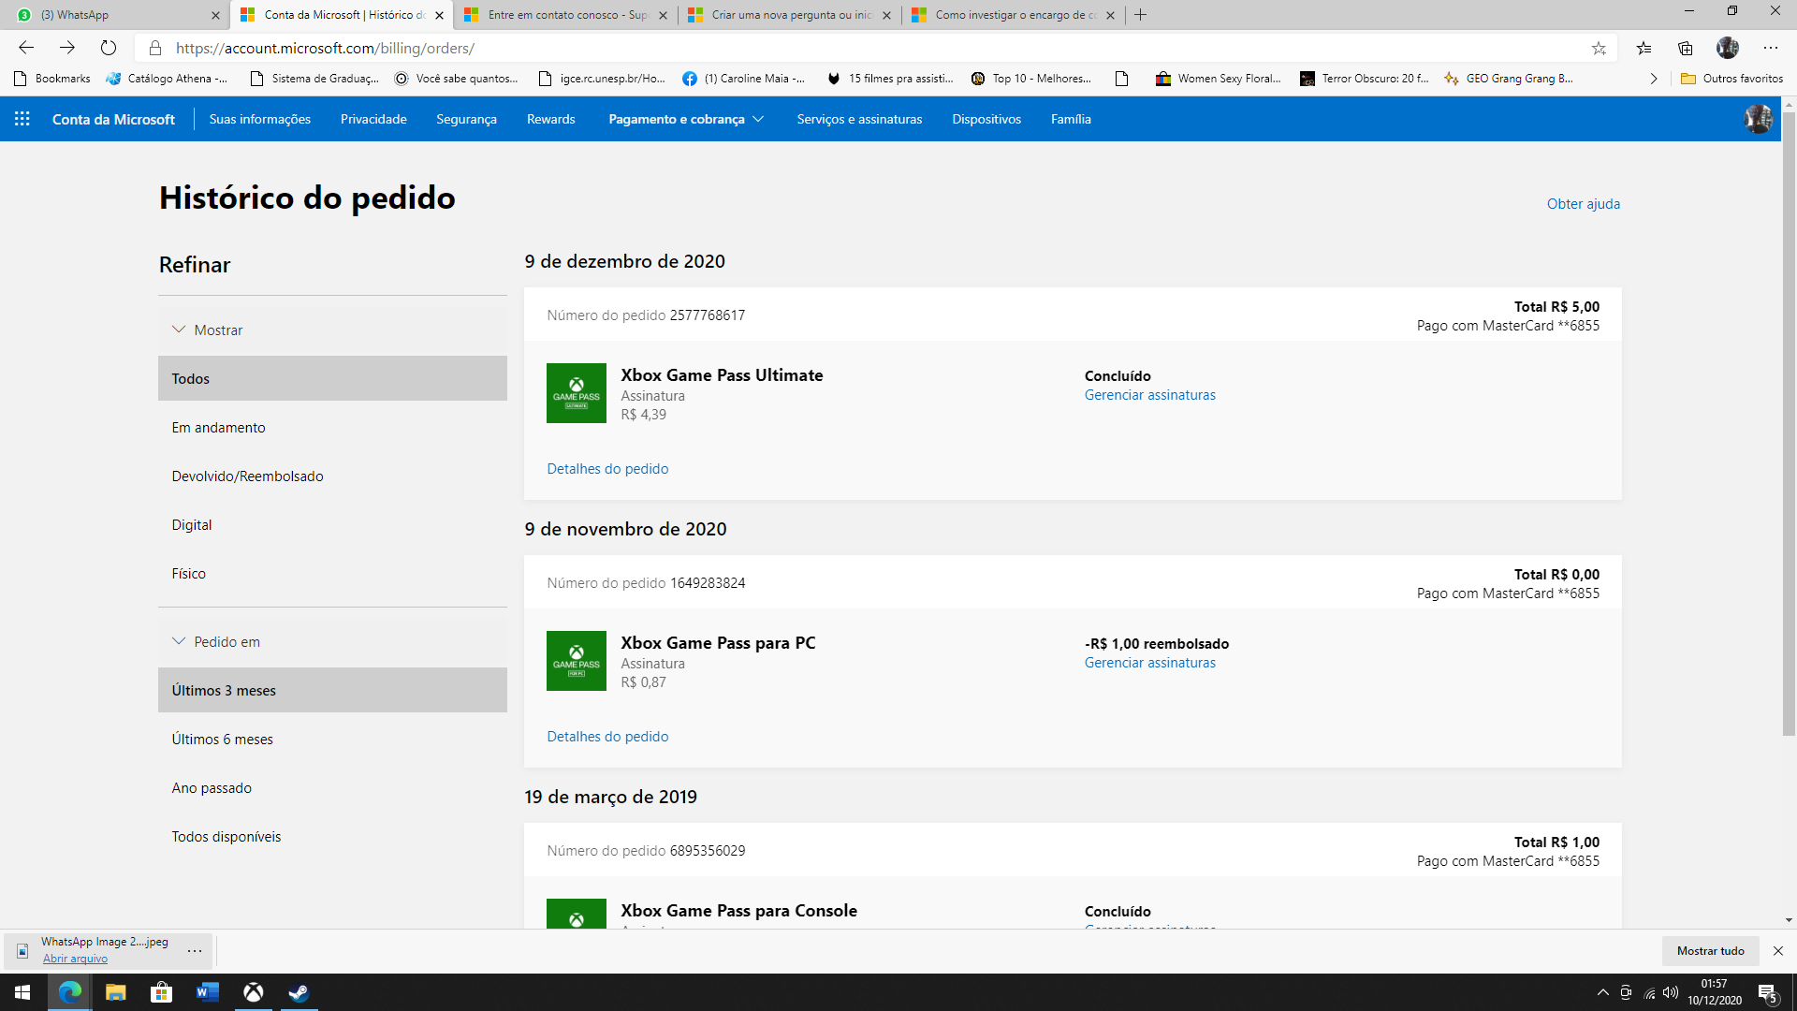The image size is (1797, 1011).
Task: Open the Microsoft apps grid launcher
Action: (x=22, y=119)
